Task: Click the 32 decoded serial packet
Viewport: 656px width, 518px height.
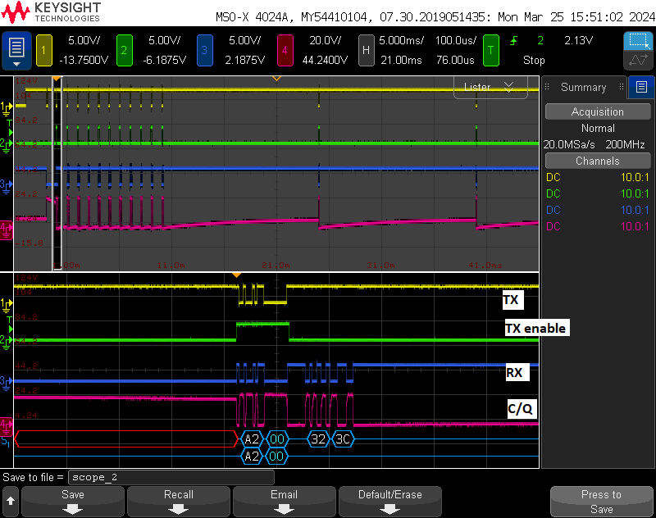Action: [x=318, y=439]
